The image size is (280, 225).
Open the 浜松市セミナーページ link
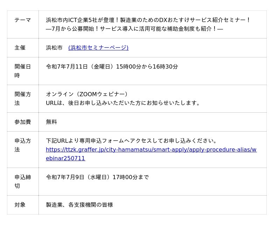coord(98,48)
